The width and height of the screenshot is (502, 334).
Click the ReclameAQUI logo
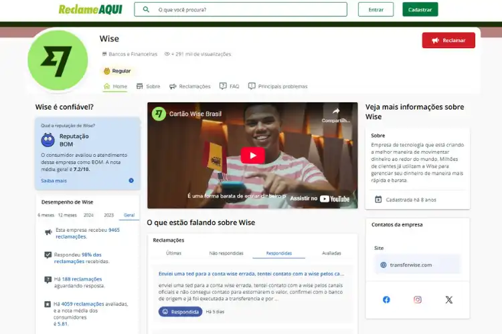90,9
